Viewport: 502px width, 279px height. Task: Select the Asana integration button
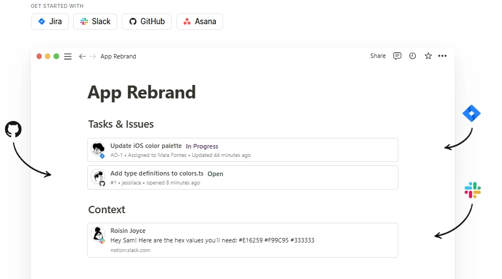tap(199, 21)
